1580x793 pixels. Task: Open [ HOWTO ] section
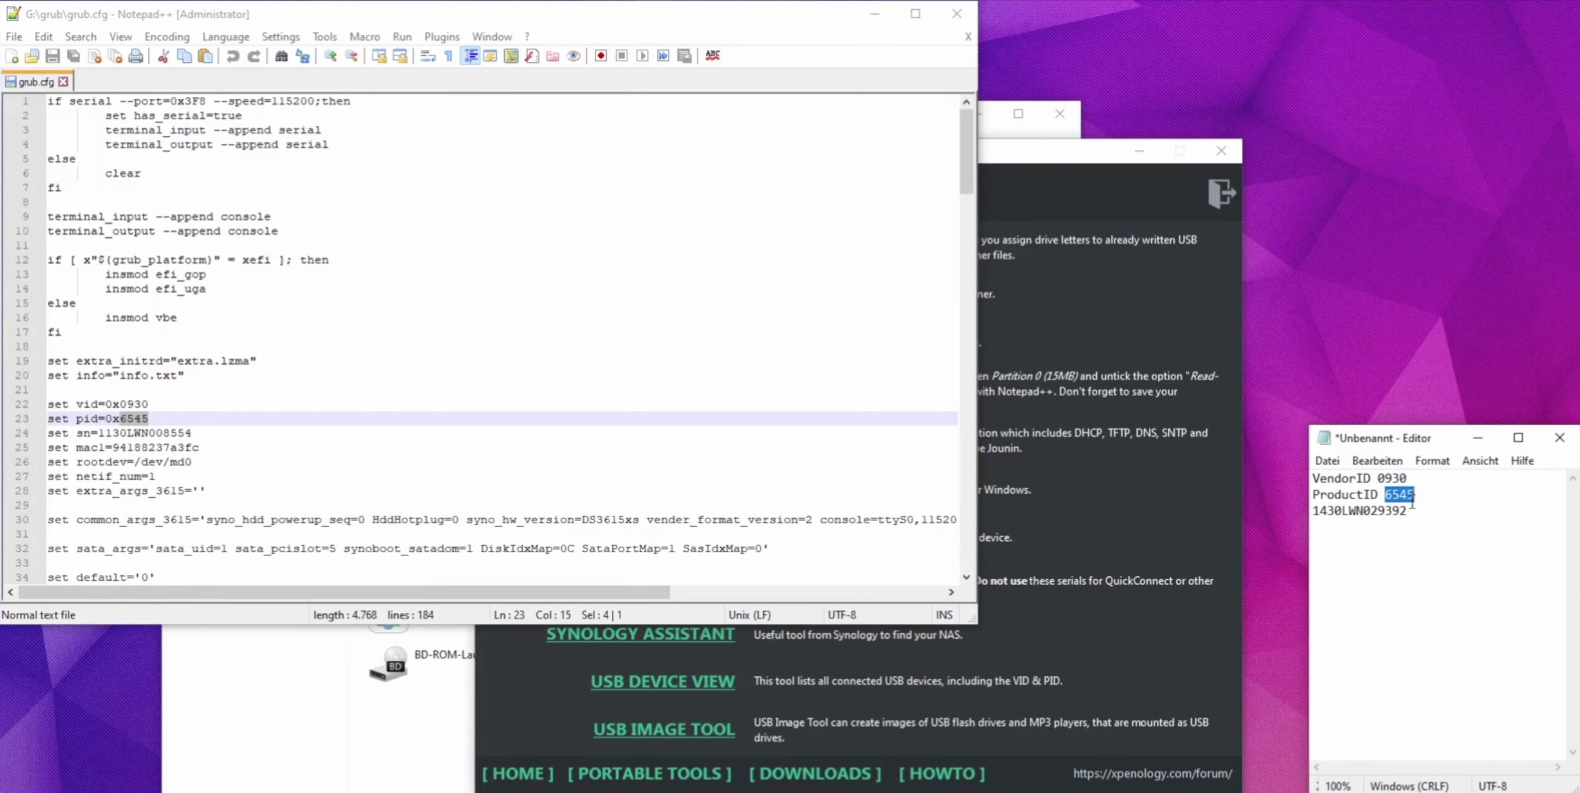[942, 774]
